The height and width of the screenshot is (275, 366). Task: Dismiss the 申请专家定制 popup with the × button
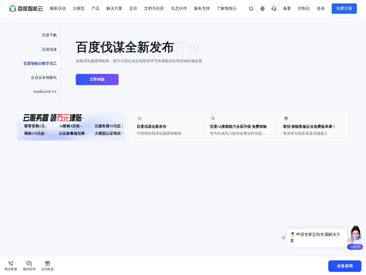(284, 238)
